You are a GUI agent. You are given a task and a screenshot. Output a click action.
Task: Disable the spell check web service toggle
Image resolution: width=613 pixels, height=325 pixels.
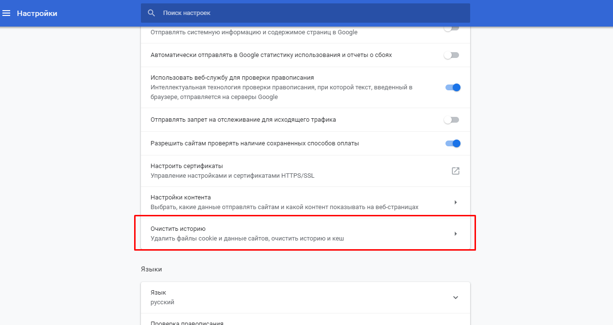tap(452, 87)
